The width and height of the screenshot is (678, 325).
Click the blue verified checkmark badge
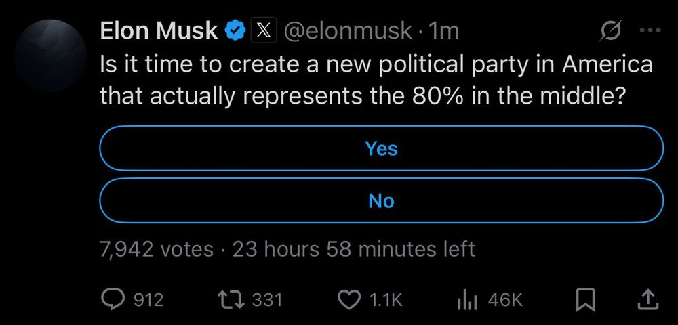(x=235, y=30)
